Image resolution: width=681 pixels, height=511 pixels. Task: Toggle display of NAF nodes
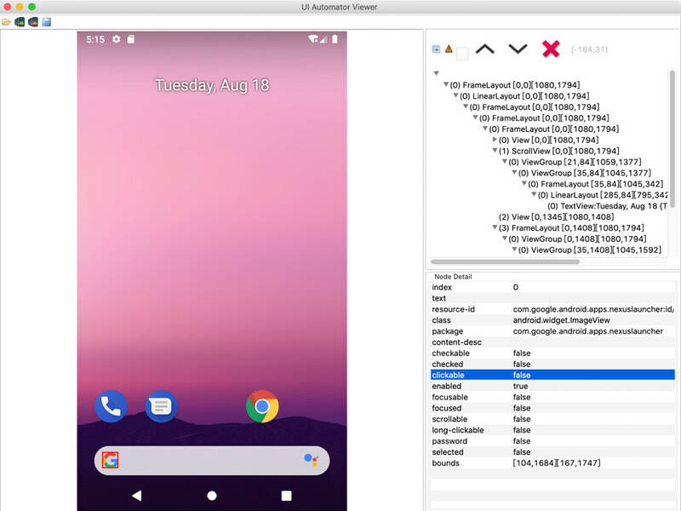[x=449, y=49]
